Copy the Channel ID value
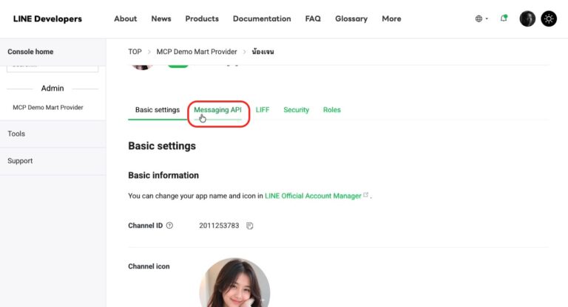 pyautogui.click(x=249, y=226)
